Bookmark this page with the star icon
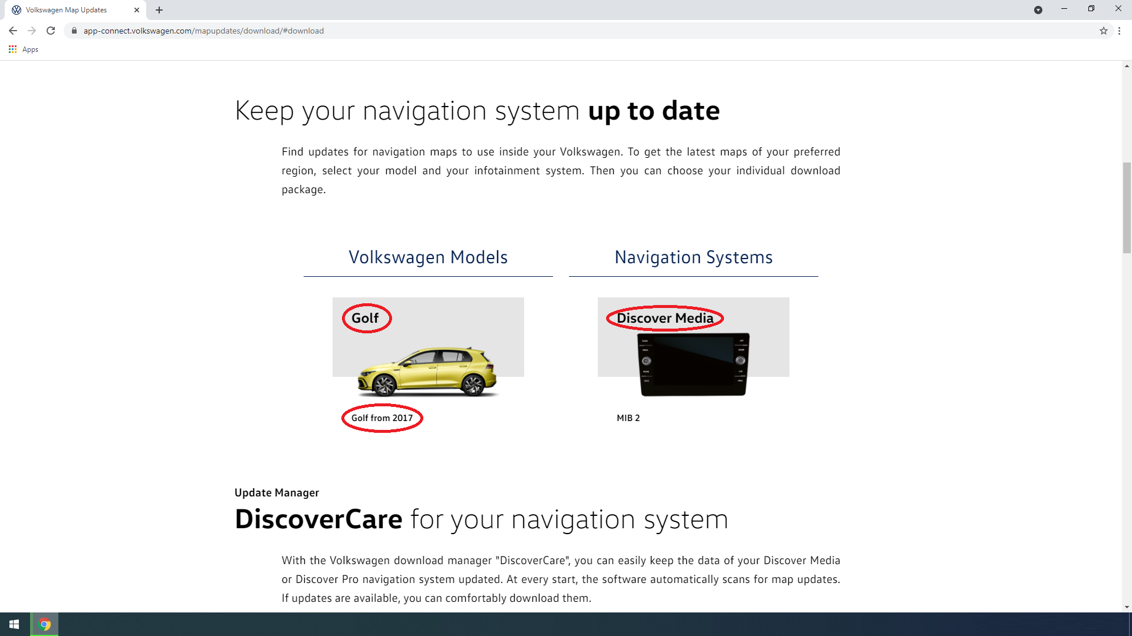The width and height of the screenshot is (1132, 636). 1104,31
